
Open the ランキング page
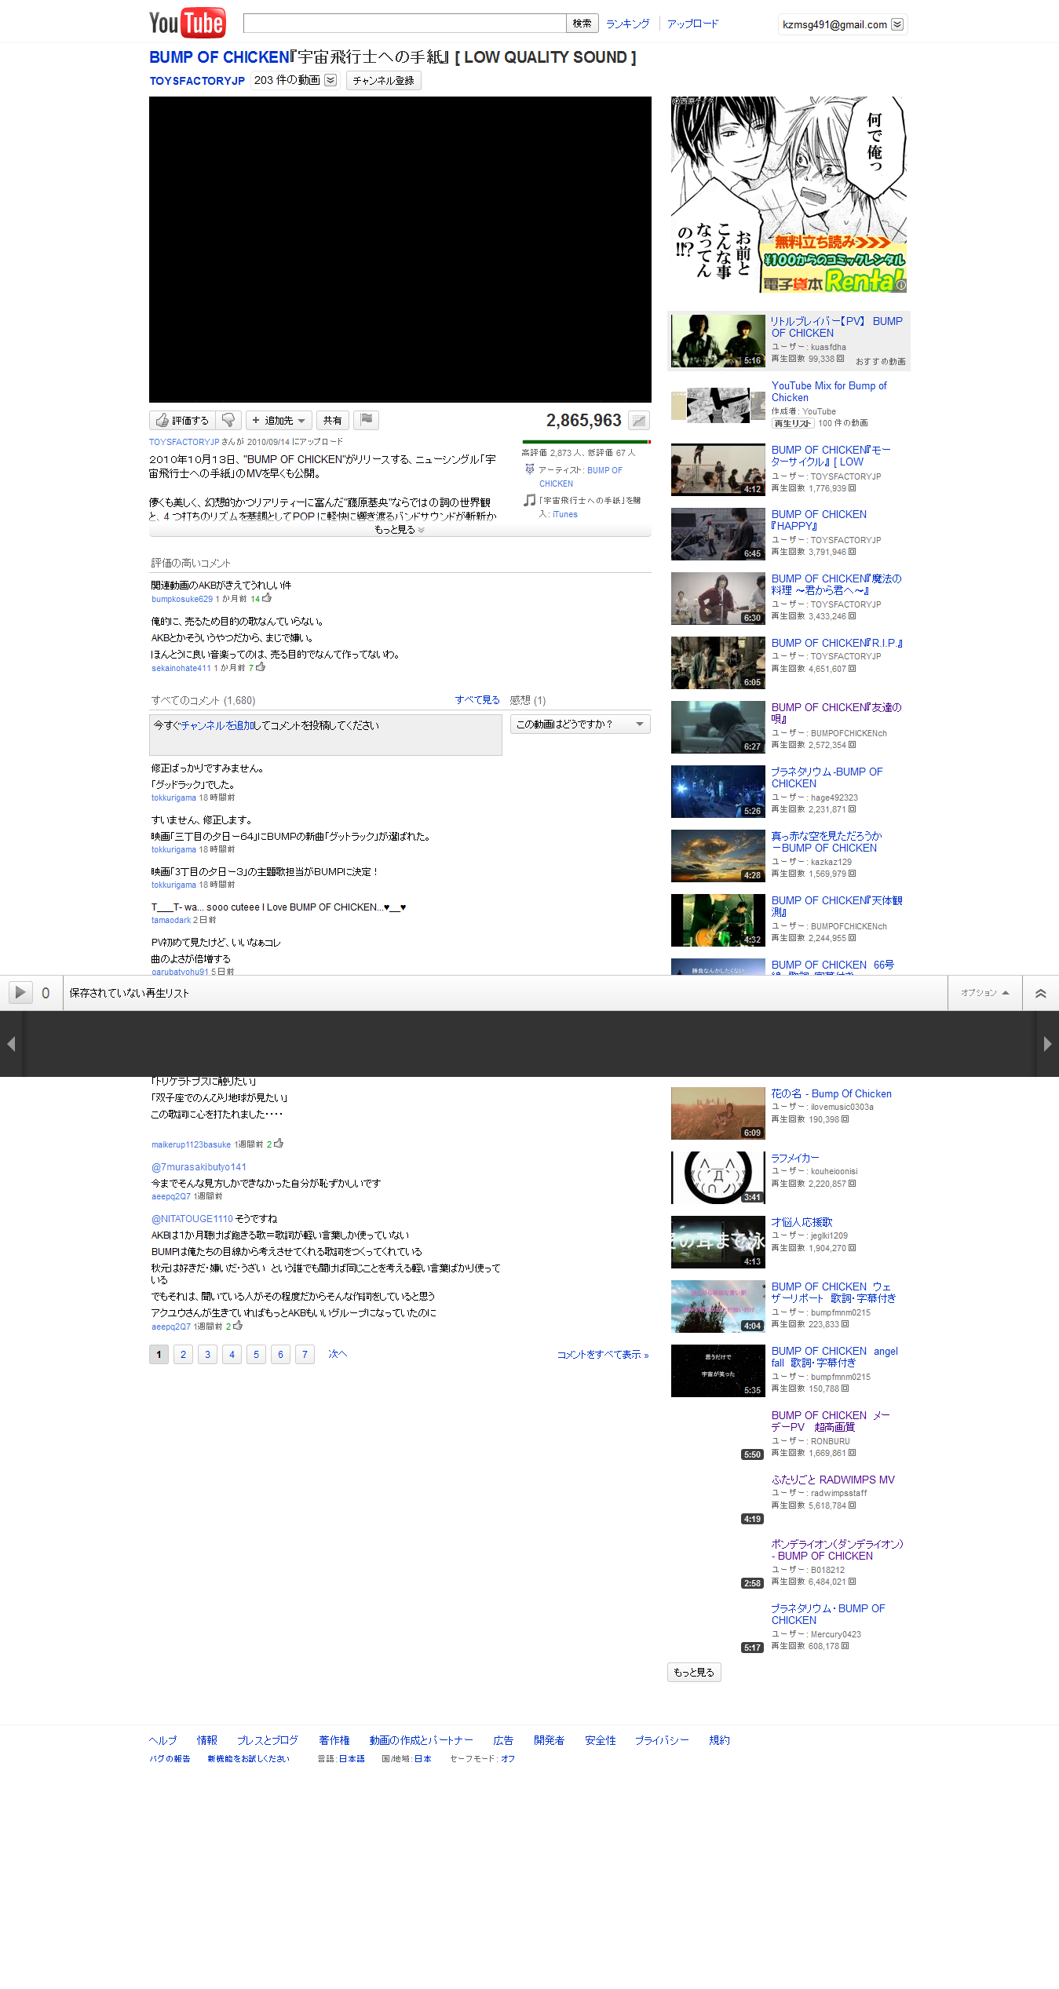click(628, 24)
